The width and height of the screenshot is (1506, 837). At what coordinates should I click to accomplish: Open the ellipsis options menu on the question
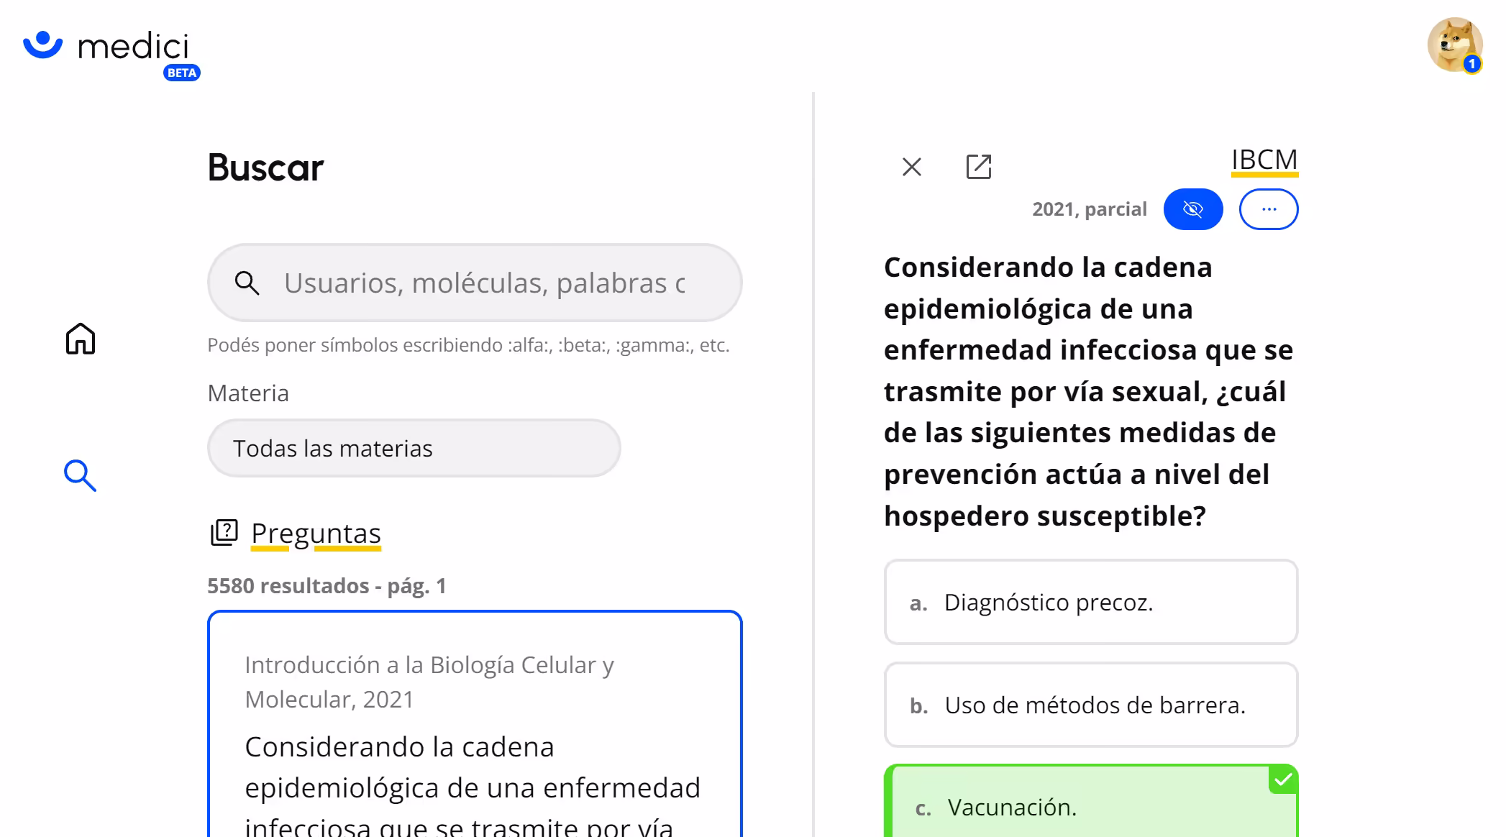click(1269, 209)
